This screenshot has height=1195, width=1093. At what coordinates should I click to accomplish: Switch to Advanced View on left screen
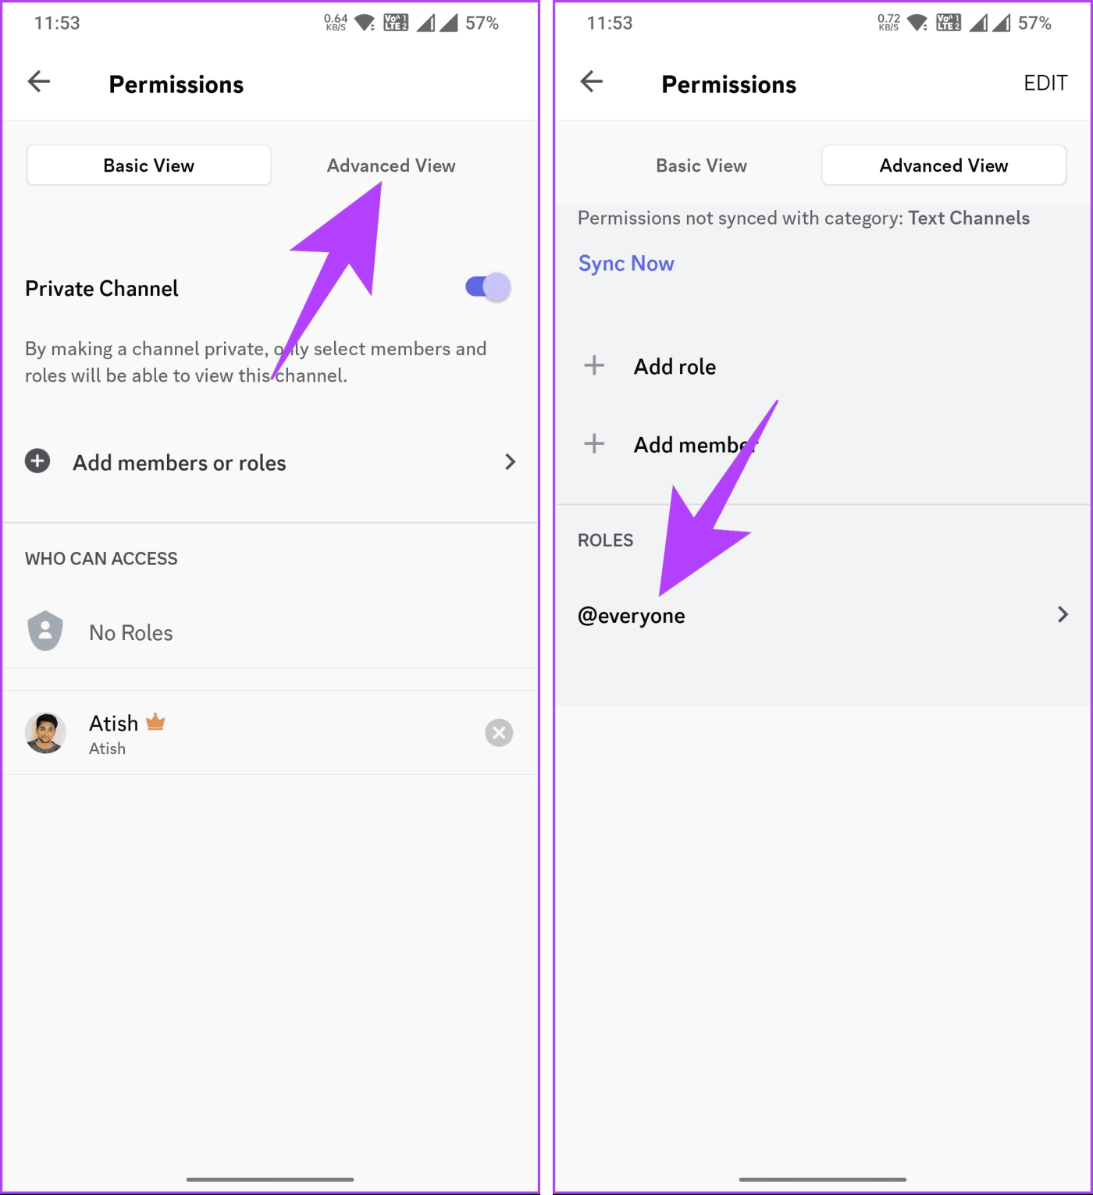(391, 165)
